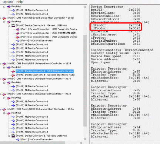The image size is (160, 144).
Task: Click hub icon of Port1 Generic USB Hub
Action: tap(13, 26)
